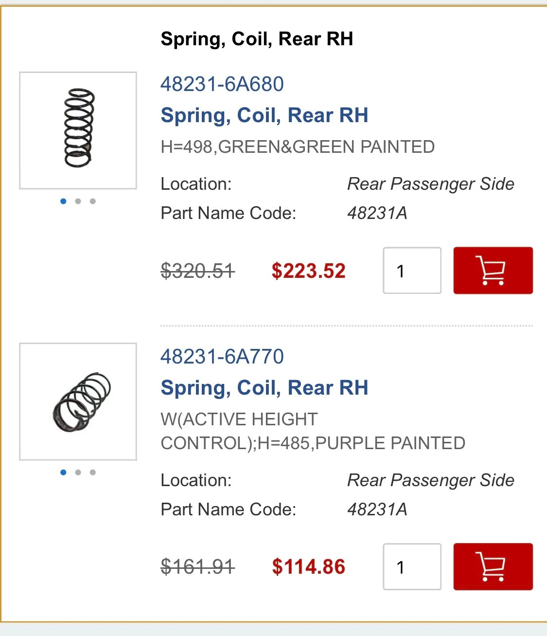This screenshot has width=547, height=636.
Task: Open the first Spring, Coil, Rear RH product link
Action: (265, 115)
